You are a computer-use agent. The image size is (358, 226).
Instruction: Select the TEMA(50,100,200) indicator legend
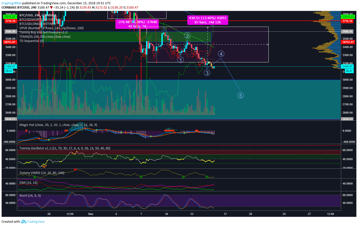coord(45,37)
